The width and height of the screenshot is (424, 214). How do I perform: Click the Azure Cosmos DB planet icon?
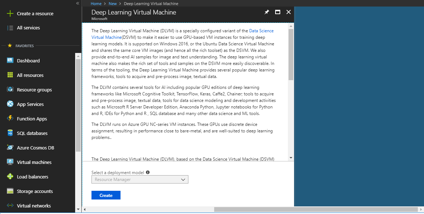(10, 148)
